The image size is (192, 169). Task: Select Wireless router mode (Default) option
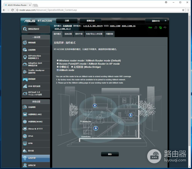point(58,60)
